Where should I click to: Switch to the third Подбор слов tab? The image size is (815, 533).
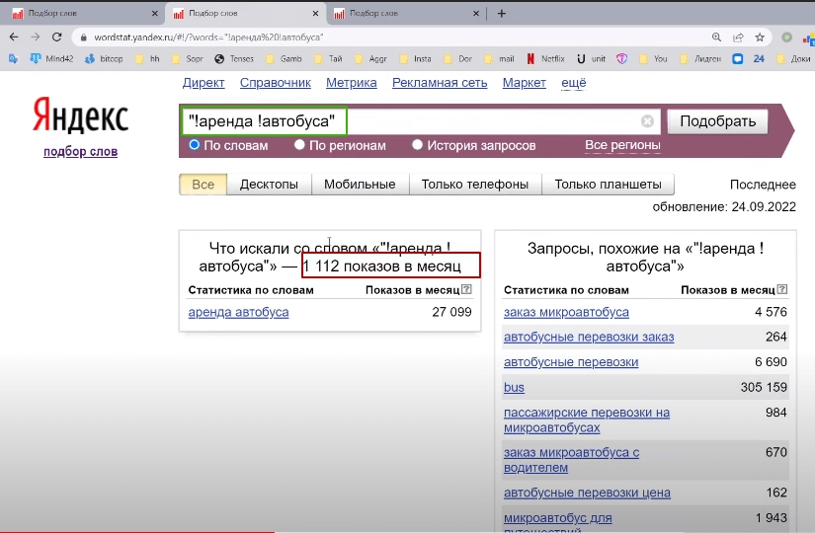(403, 14)
